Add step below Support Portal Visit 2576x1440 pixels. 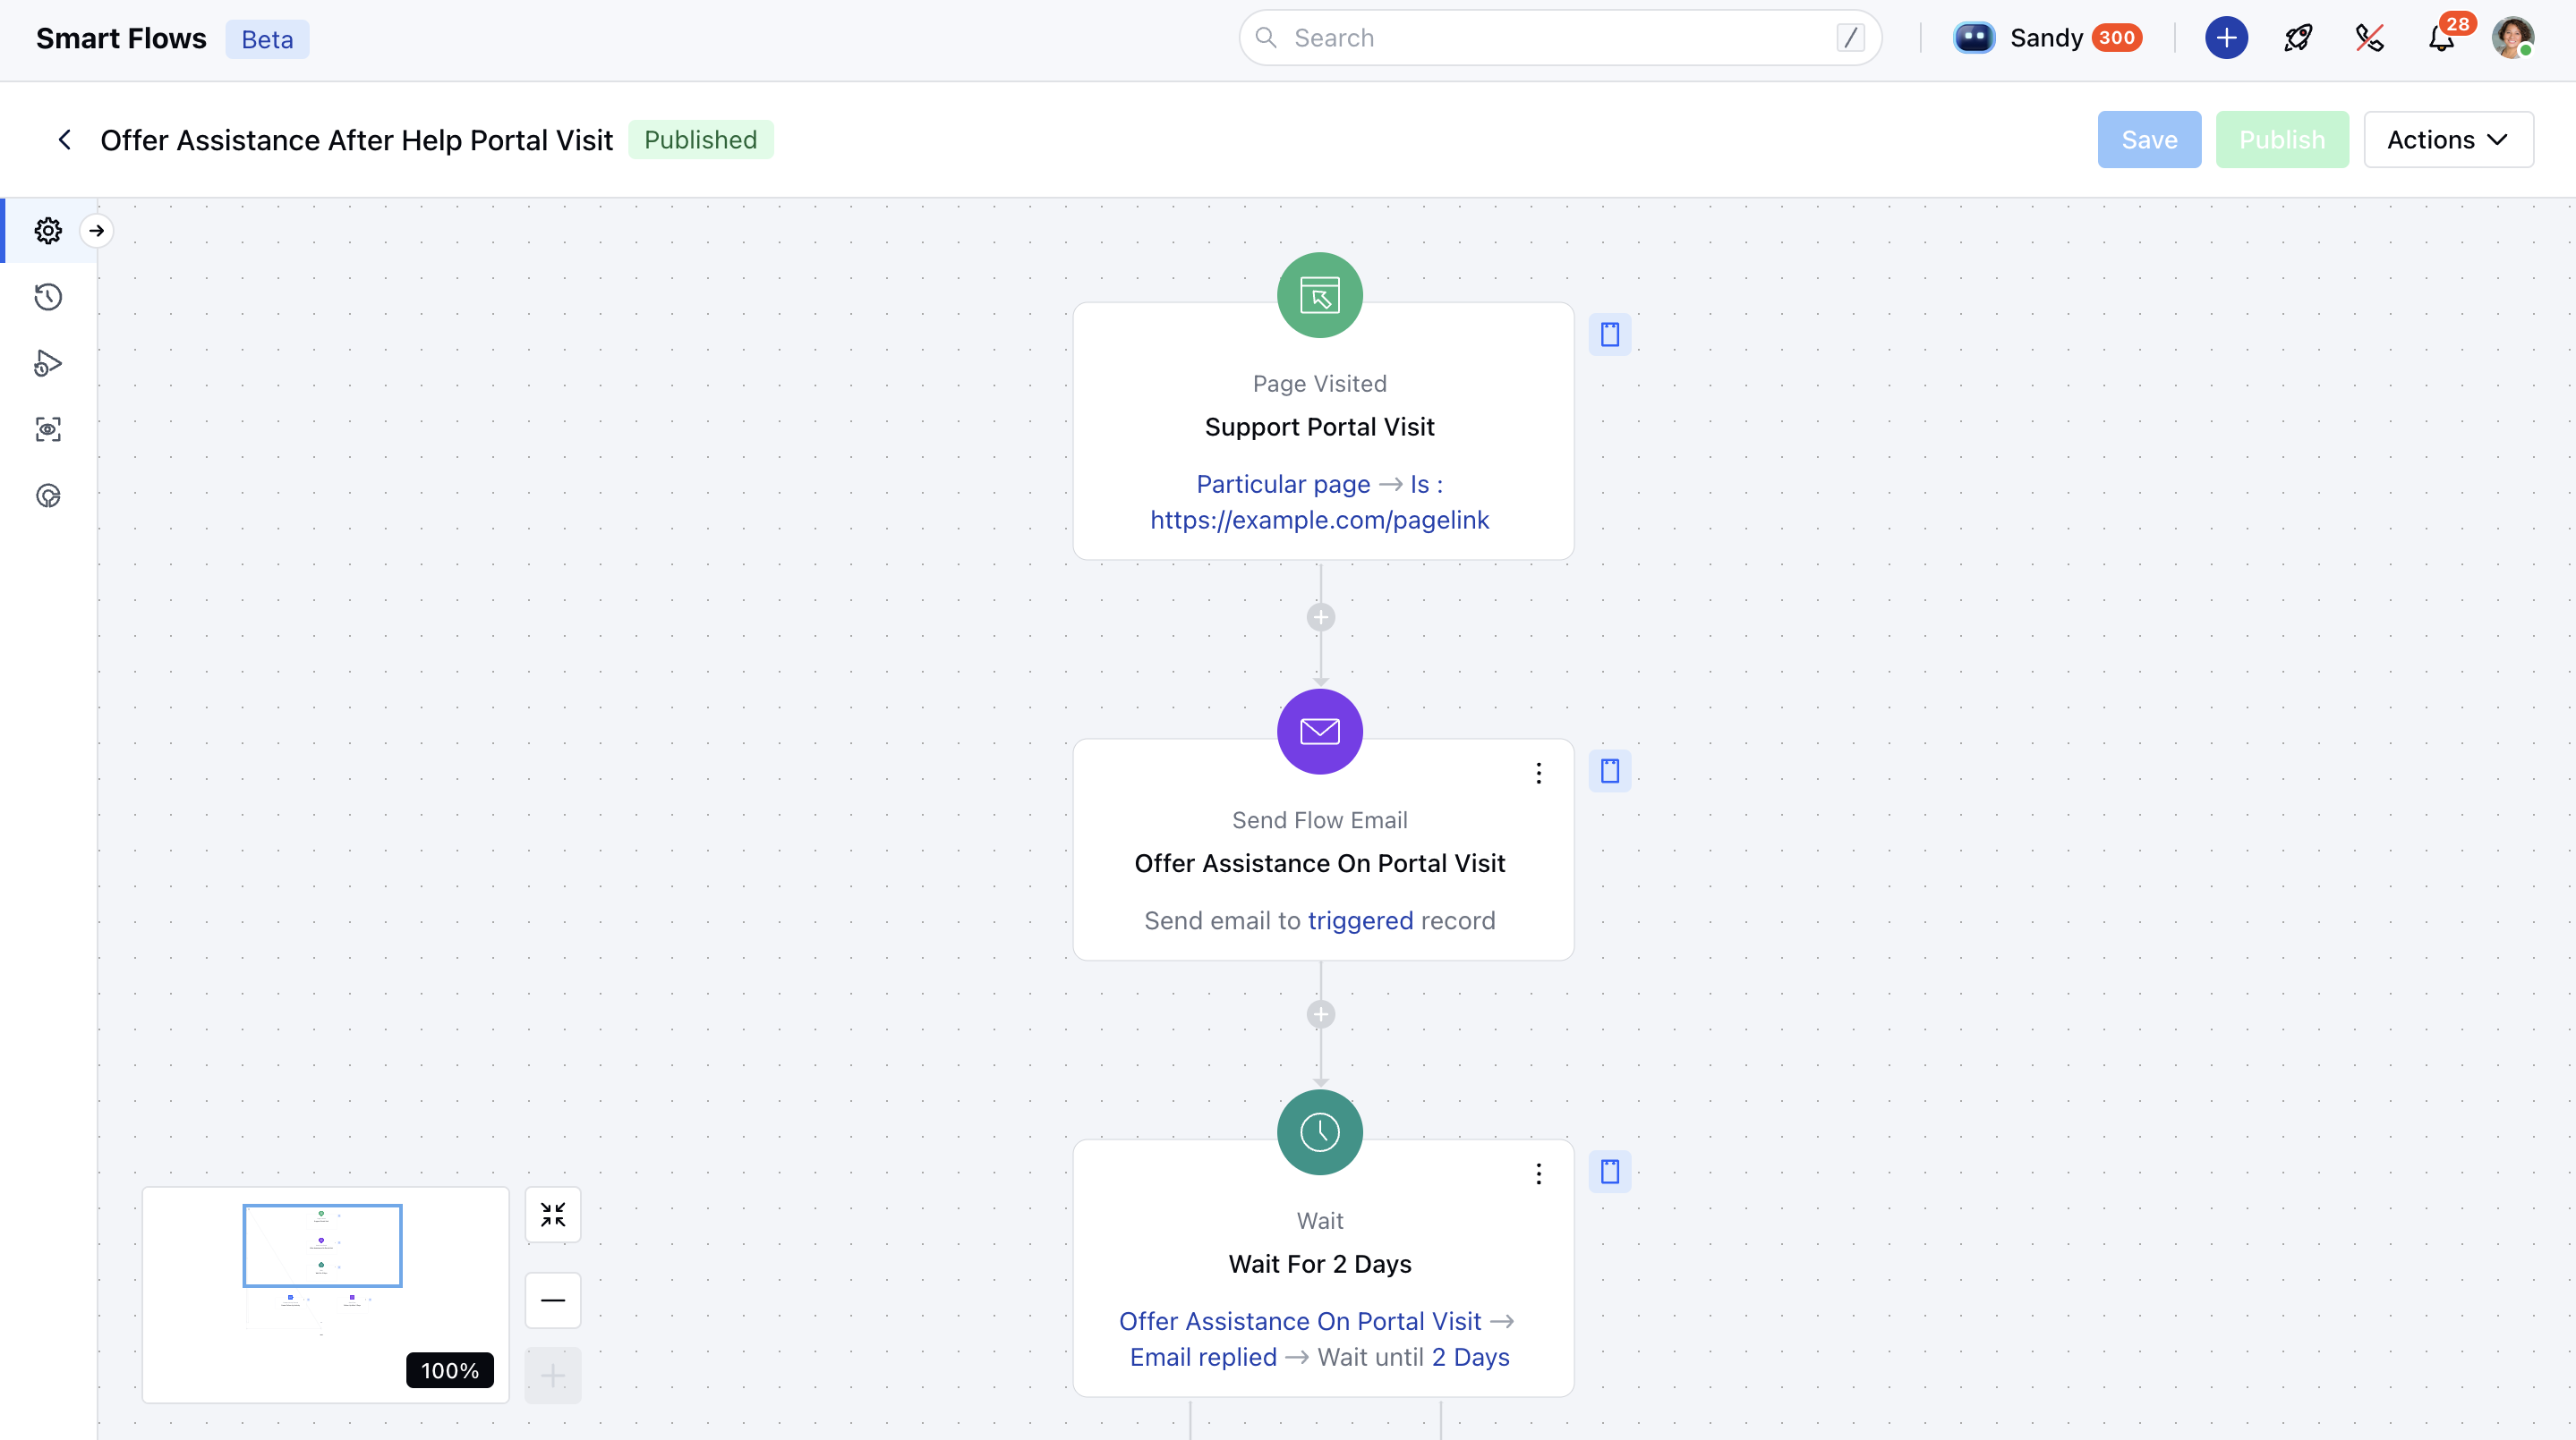click(x=1320, y=616)
